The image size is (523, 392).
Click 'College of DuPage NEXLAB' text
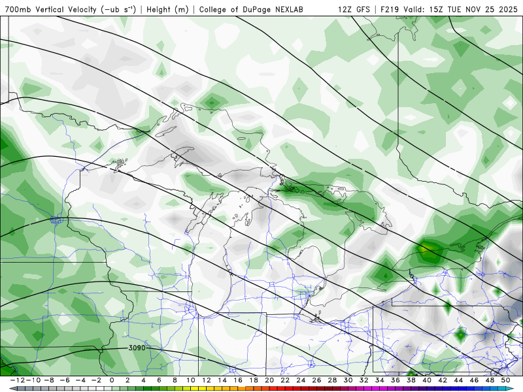251,9
